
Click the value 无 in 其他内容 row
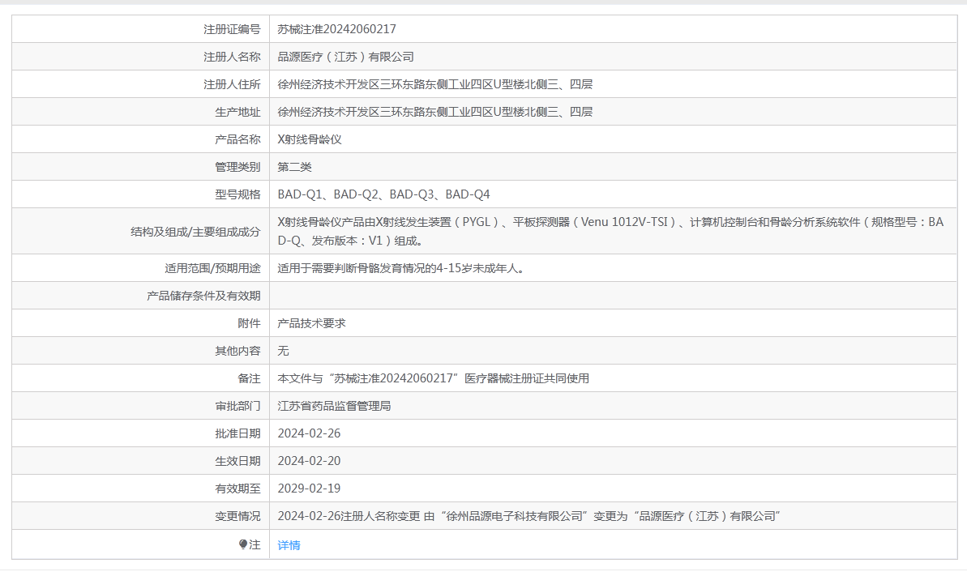pyautogui.click(x=283, y=351)
